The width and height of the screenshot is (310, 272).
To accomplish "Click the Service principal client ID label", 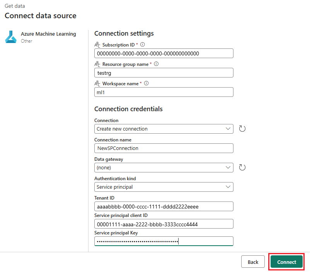I will 121,215.
